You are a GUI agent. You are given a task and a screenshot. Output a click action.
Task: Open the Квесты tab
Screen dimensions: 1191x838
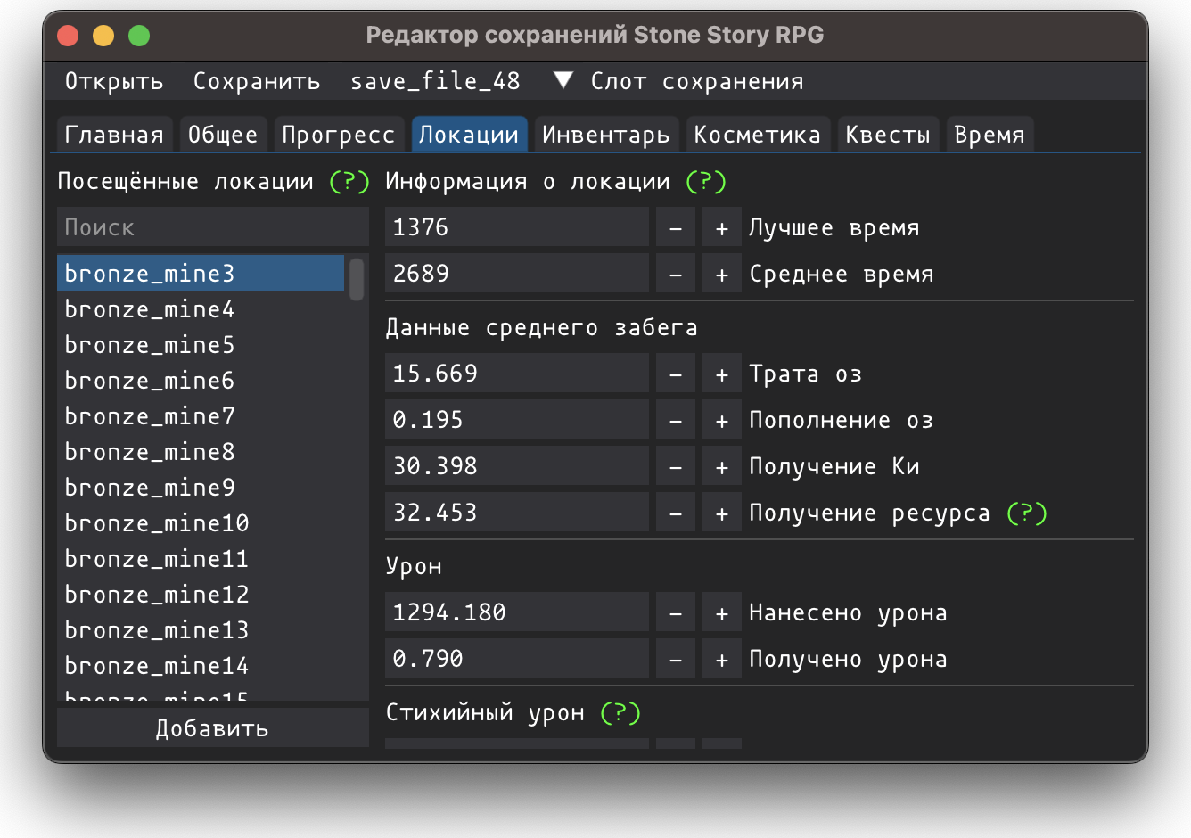click(x=888, y=135)
